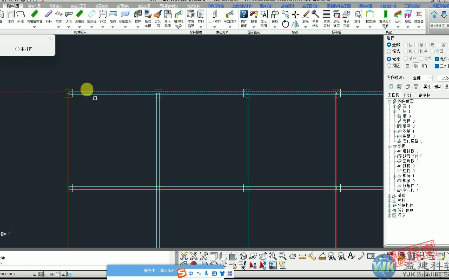449x280 pixels.
Task: Expand the 荷载 tree node
Action: [x=390, y=196]
